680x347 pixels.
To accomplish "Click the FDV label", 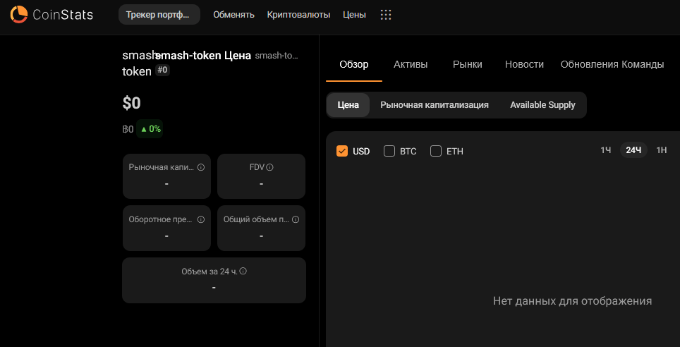I will [257, 167].
